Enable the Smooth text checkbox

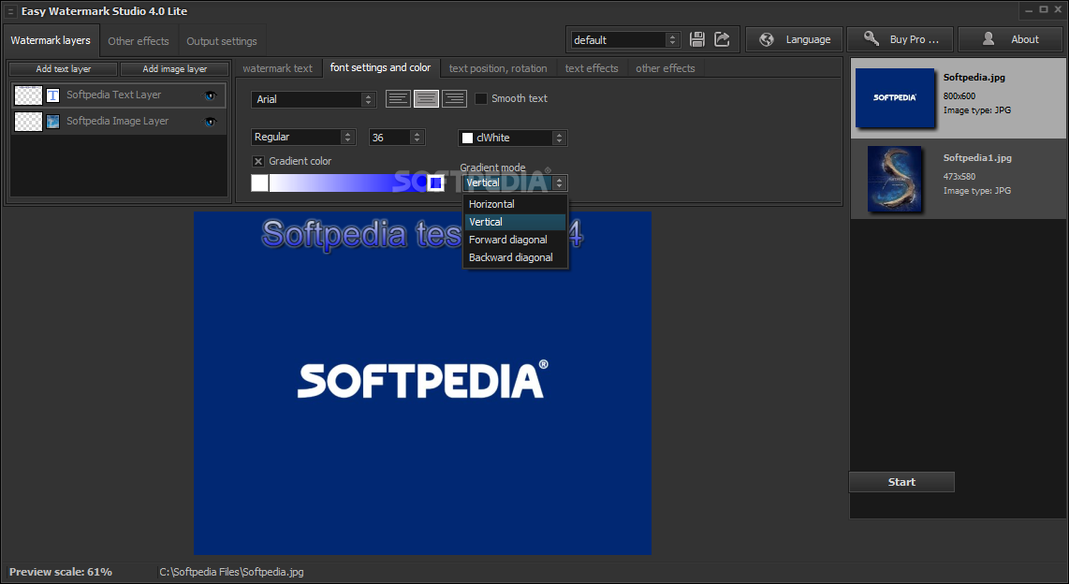click(480, 98)
